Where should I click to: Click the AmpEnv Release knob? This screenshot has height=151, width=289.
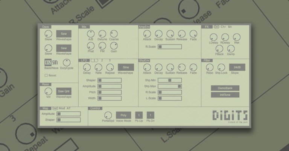(x=182, y=34)
